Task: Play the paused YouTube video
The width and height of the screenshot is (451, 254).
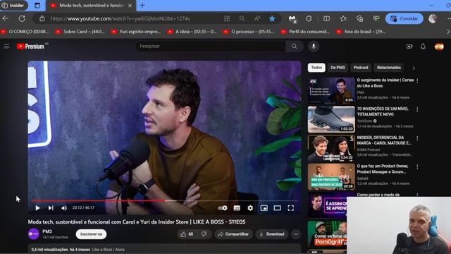Action: [37, 207]
